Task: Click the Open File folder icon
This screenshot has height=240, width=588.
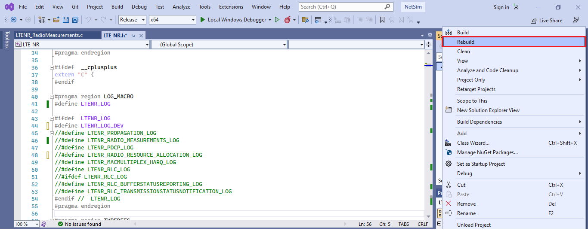Action: [x=57, y=20]
